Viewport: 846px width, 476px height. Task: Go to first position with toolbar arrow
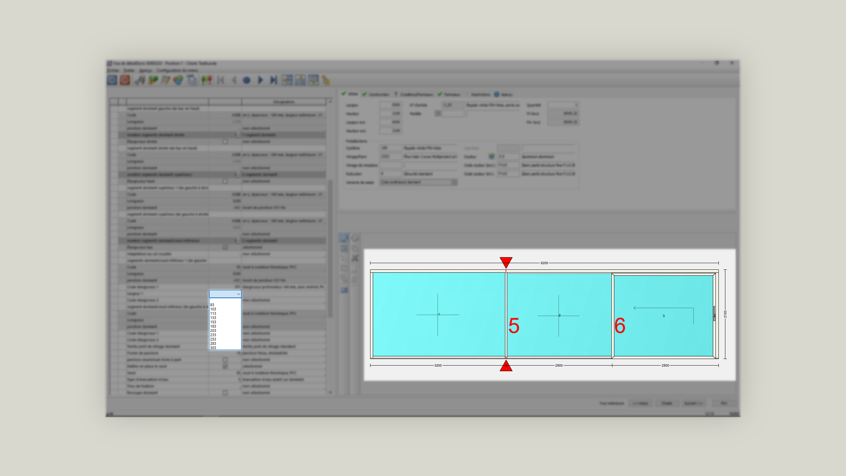[221, 80]
